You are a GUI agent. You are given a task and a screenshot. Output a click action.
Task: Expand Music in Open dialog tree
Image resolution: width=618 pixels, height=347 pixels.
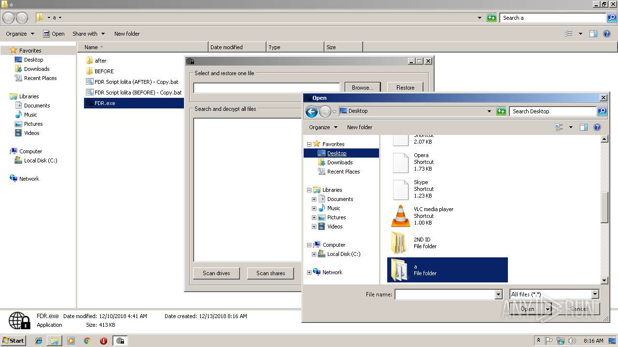click(x=314, y=208)
